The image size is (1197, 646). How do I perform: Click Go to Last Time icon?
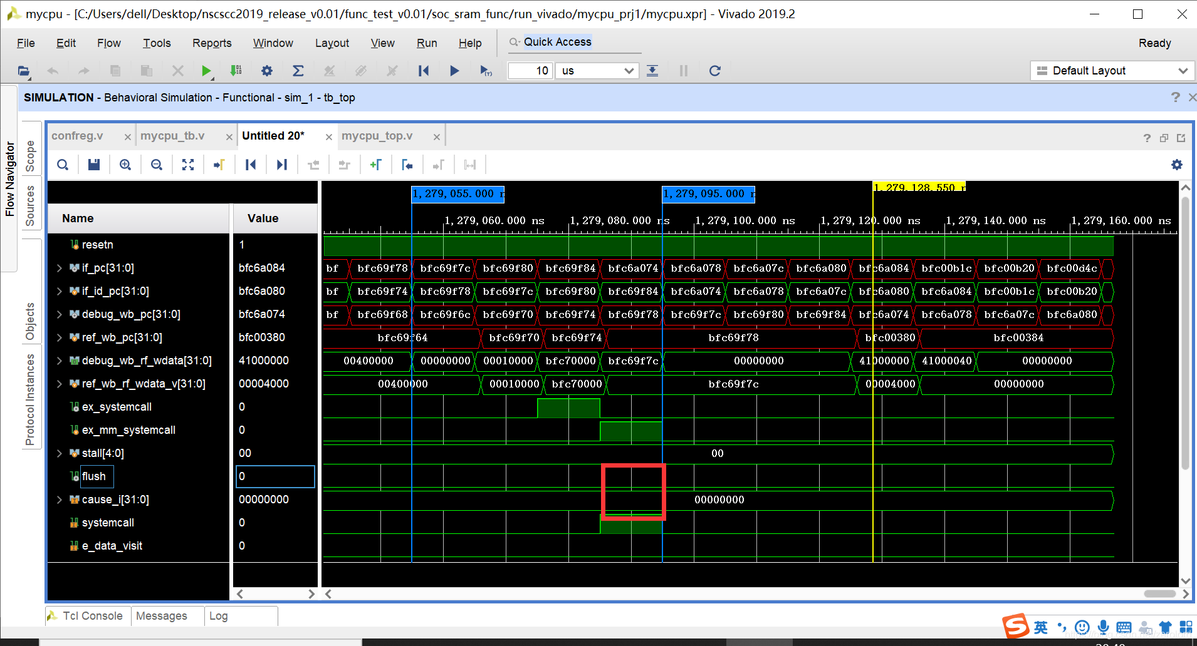[282, 165]
